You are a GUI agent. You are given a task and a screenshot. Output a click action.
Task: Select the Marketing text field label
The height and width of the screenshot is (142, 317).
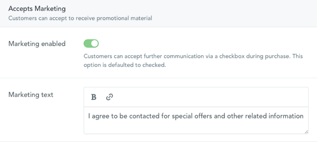(x=31, y=95)
